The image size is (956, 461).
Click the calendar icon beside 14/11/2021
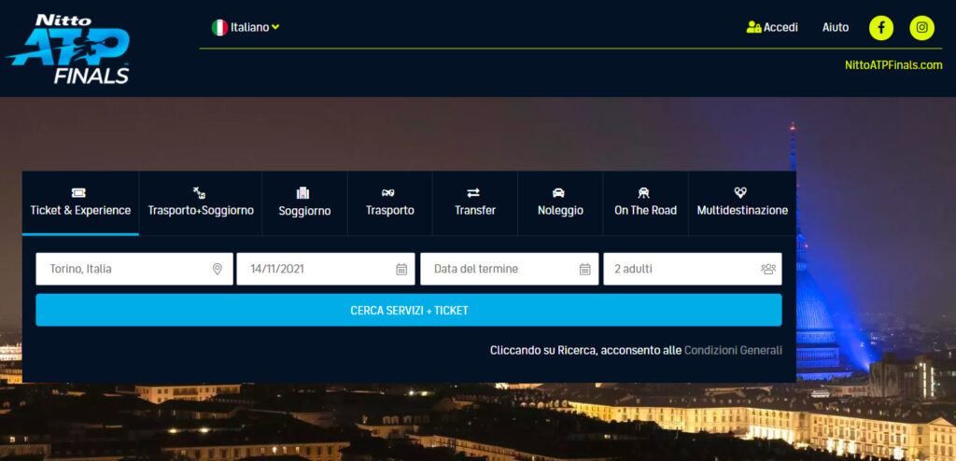pyautogui.click(x=401, y=269)
